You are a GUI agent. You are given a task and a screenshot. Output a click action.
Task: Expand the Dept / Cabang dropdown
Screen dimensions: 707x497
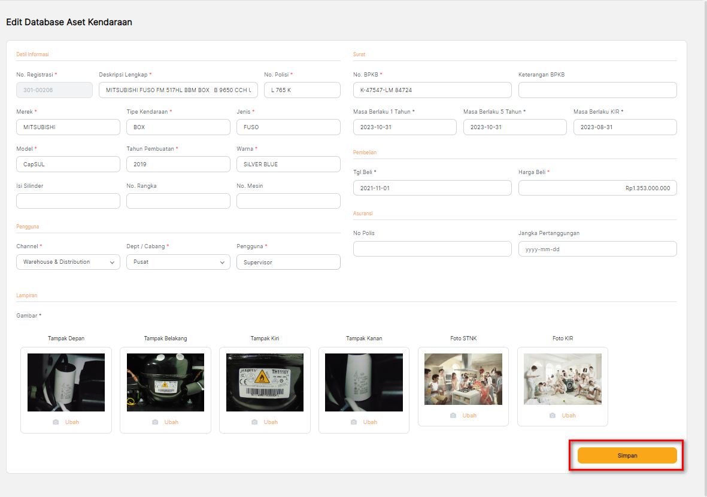pyautogui.click(x=178, y=262)
